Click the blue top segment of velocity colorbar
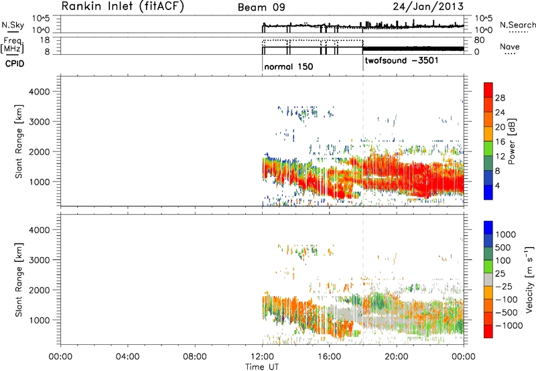The image size is (536, 371). coord(488,228)
